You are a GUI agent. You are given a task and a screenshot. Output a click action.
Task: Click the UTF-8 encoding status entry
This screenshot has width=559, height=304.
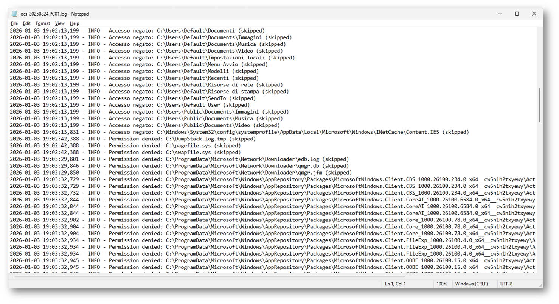coord(506,284)
